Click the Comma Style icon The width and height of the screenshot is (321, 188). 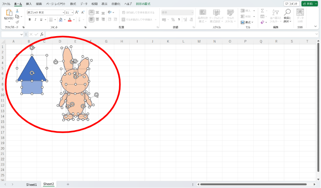pyautogui.click(x=179, y=20)
